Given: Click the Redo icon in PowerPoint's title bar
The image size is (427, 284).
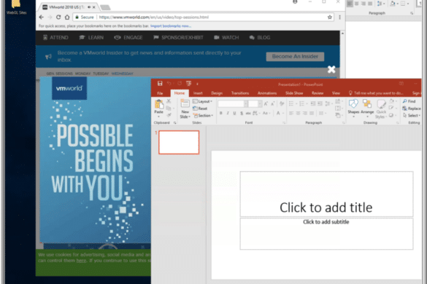Looking at the screenshot, I should [180, 84].
